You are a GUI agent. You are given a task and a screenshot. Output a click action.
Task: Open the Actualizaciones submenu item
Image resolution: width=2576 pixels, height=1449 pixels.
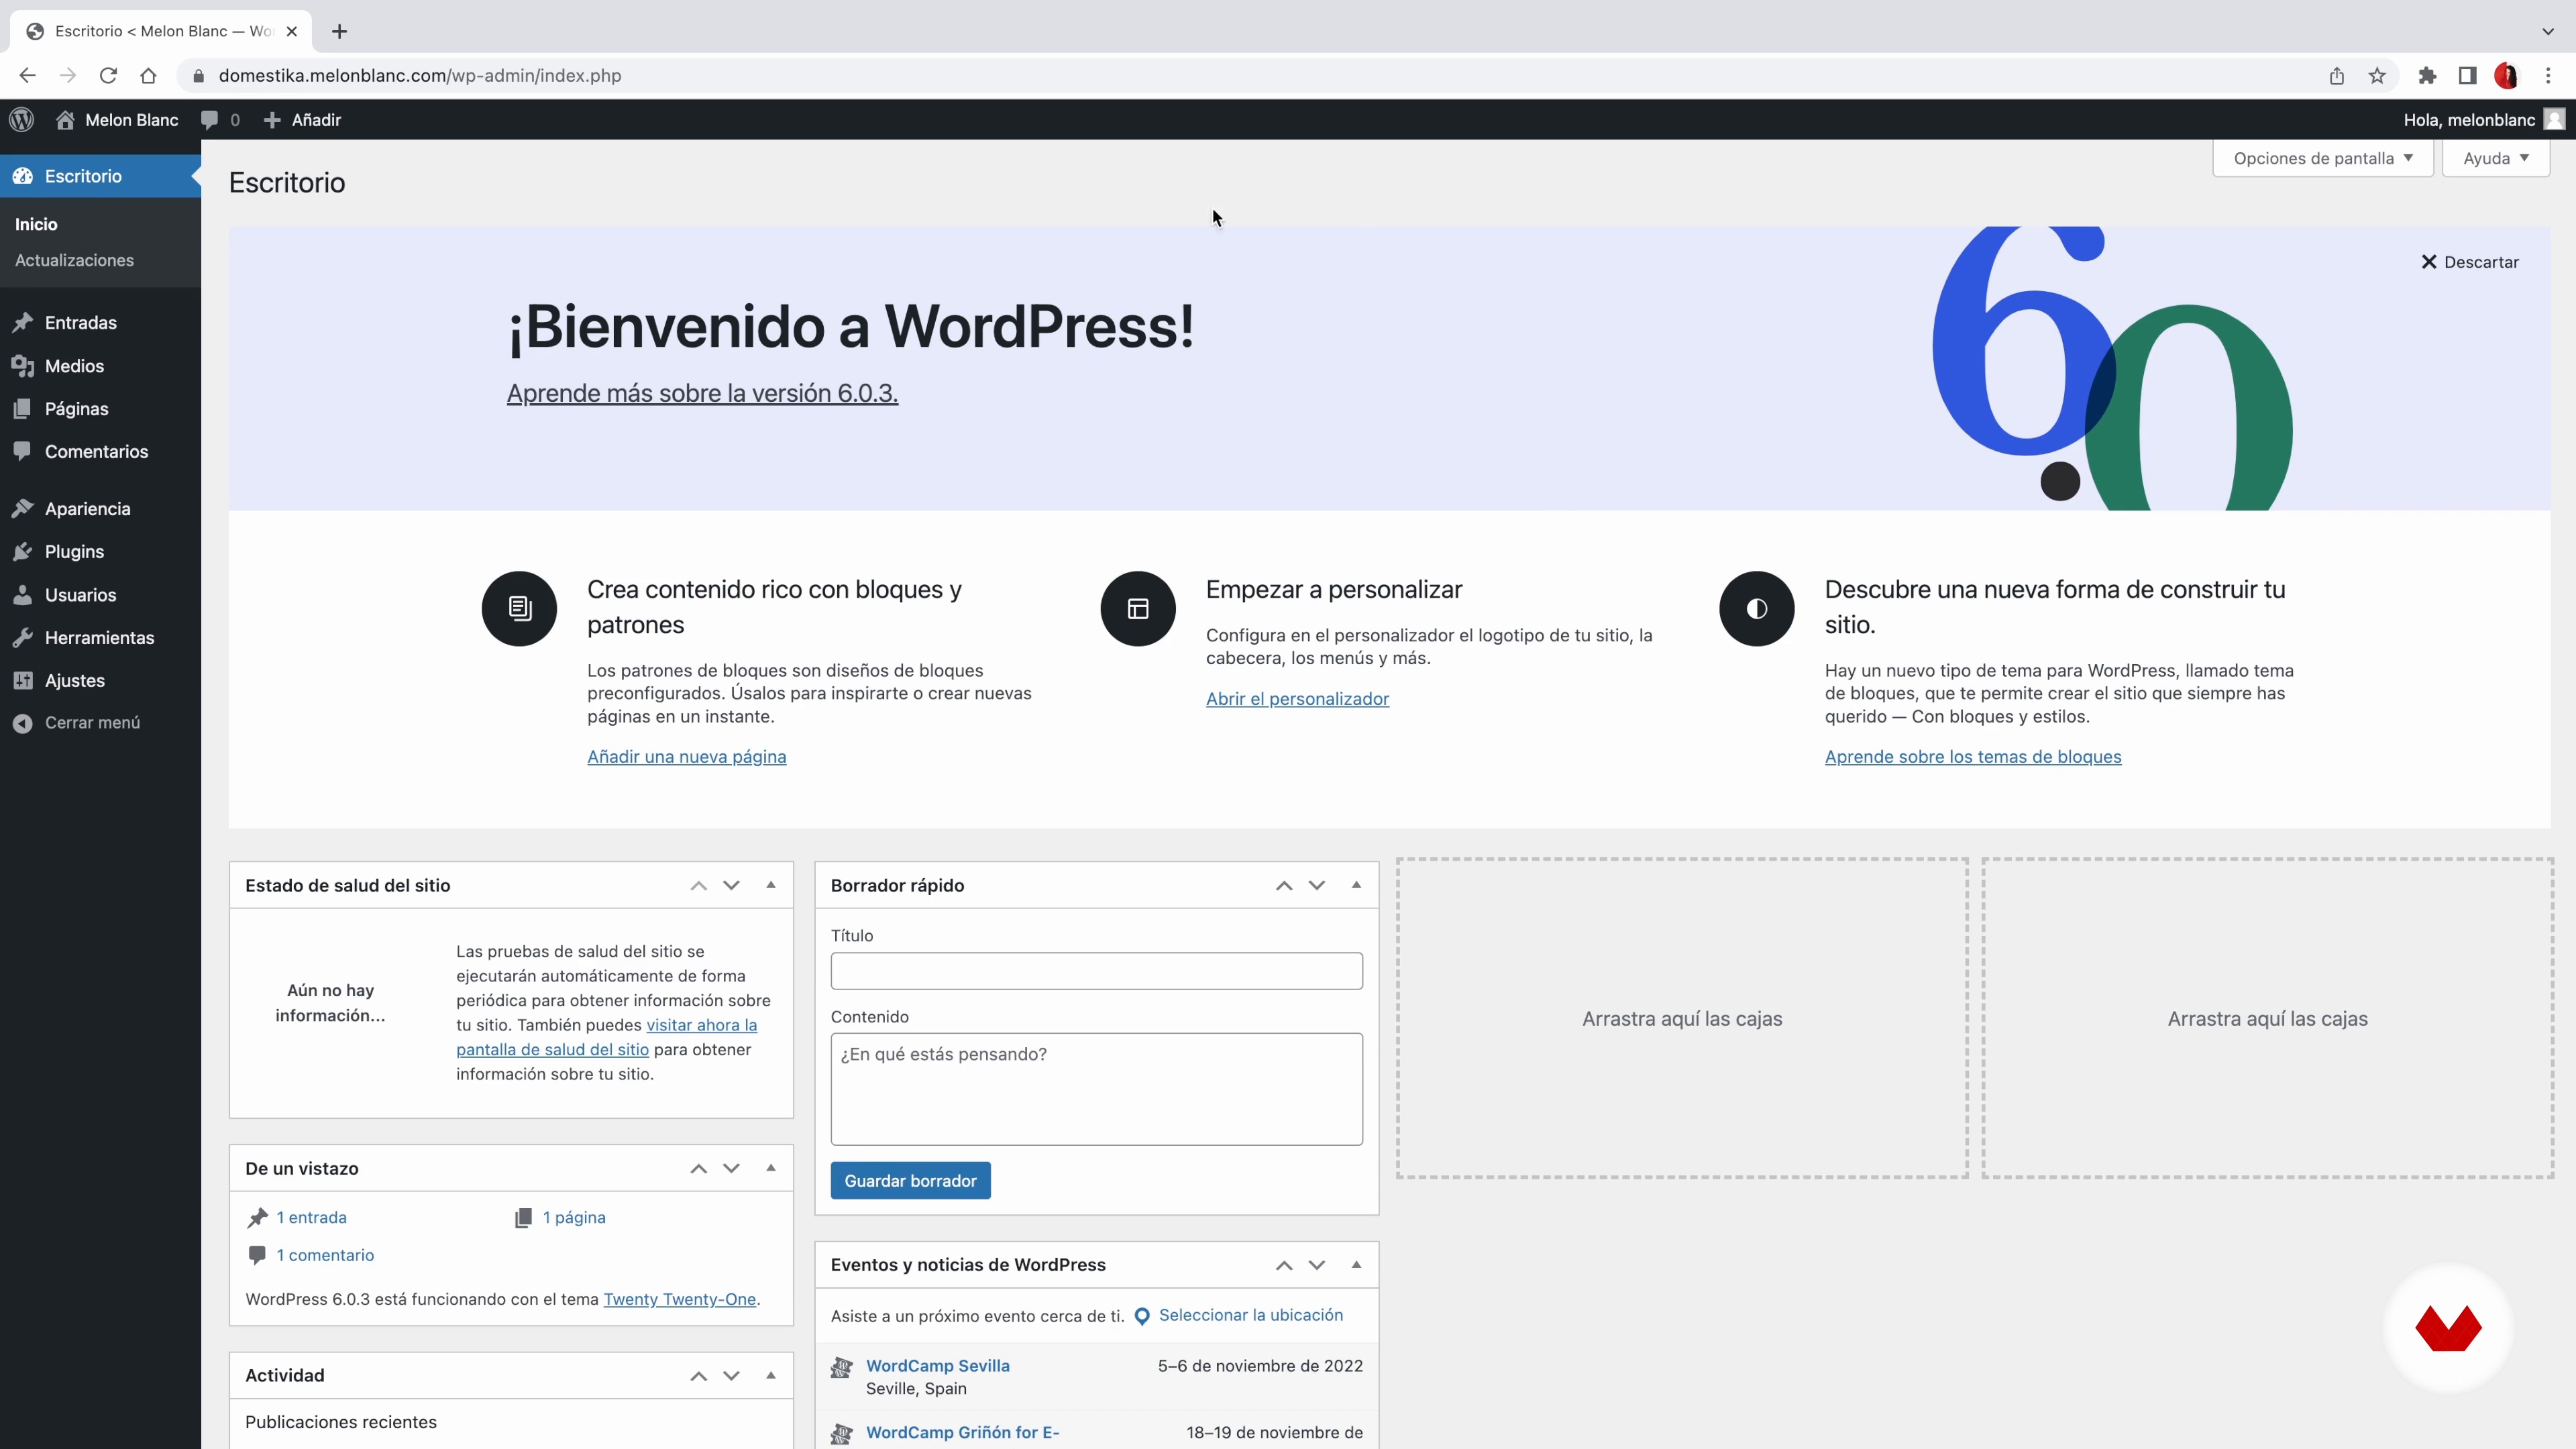[74, 260]
